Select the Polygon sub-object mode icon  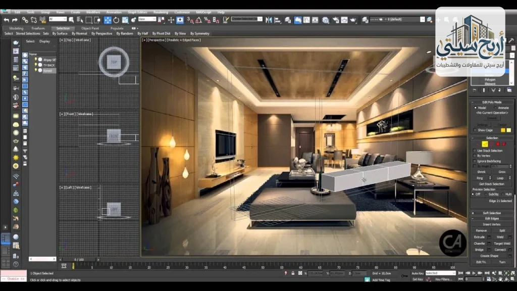click(498, 143)
